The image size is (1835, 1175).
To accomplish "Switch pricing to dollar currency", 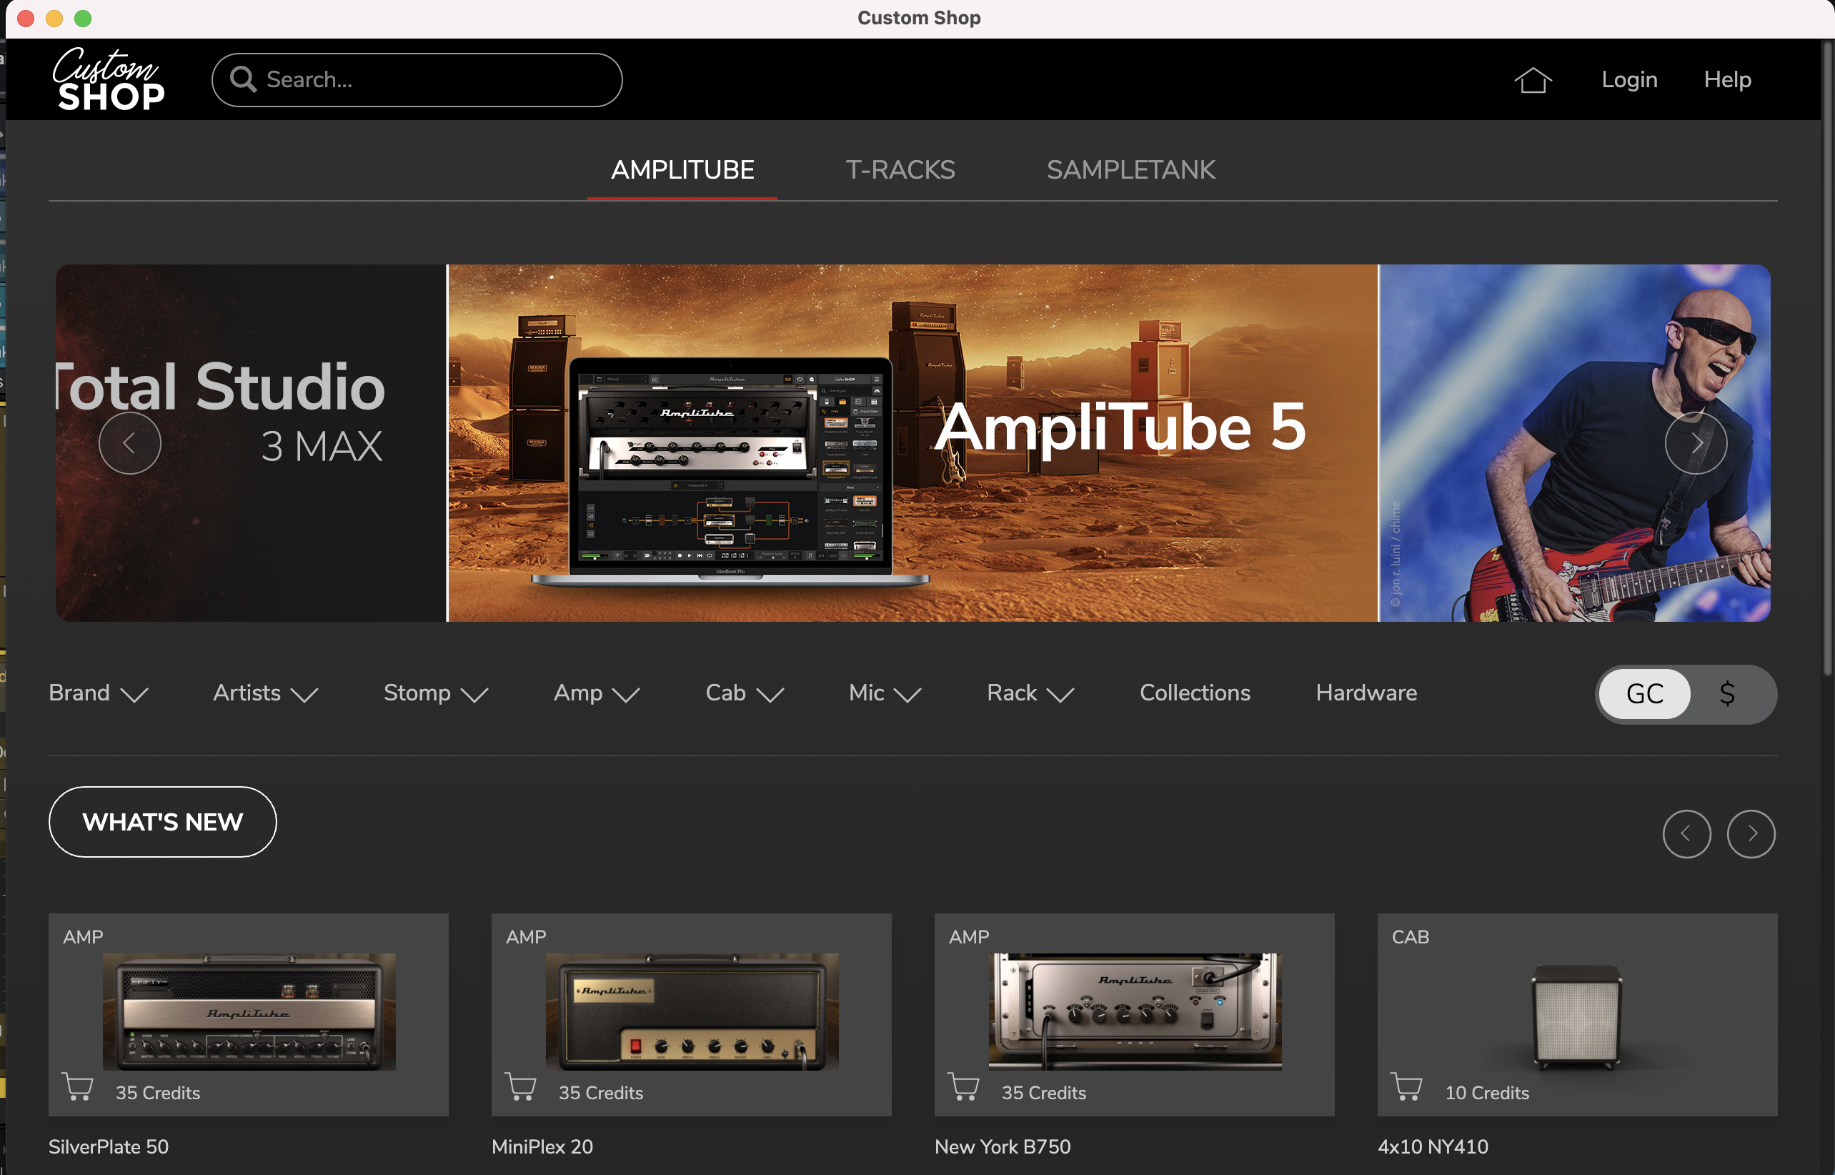I will [1728, 693].
